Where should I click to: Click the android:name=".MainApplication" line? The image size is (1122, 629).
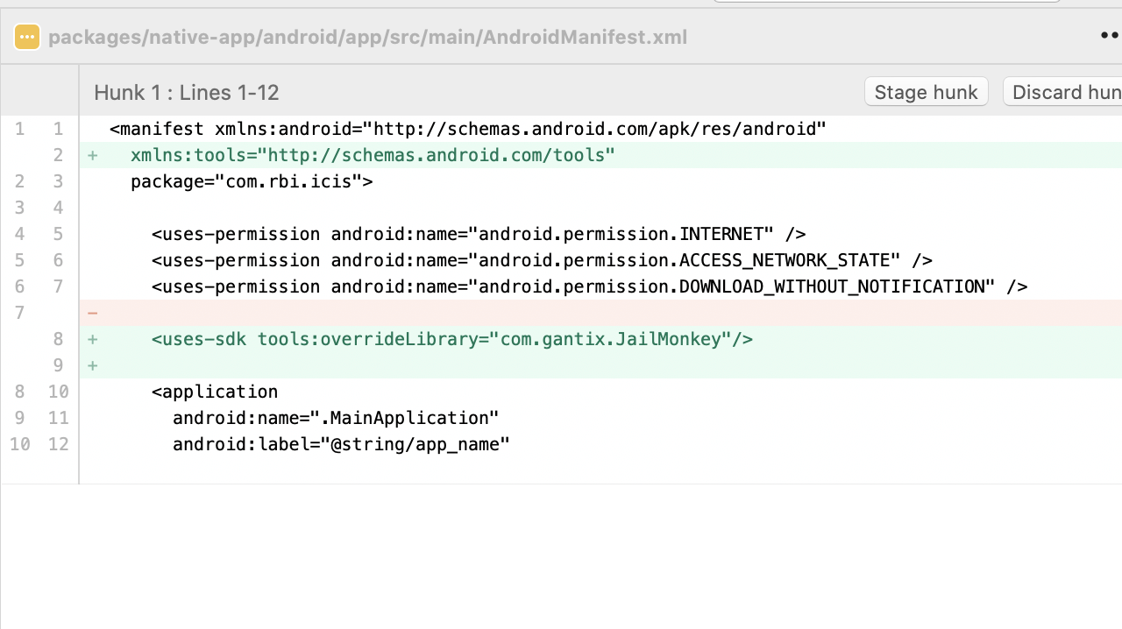click(x=600, y=418)
